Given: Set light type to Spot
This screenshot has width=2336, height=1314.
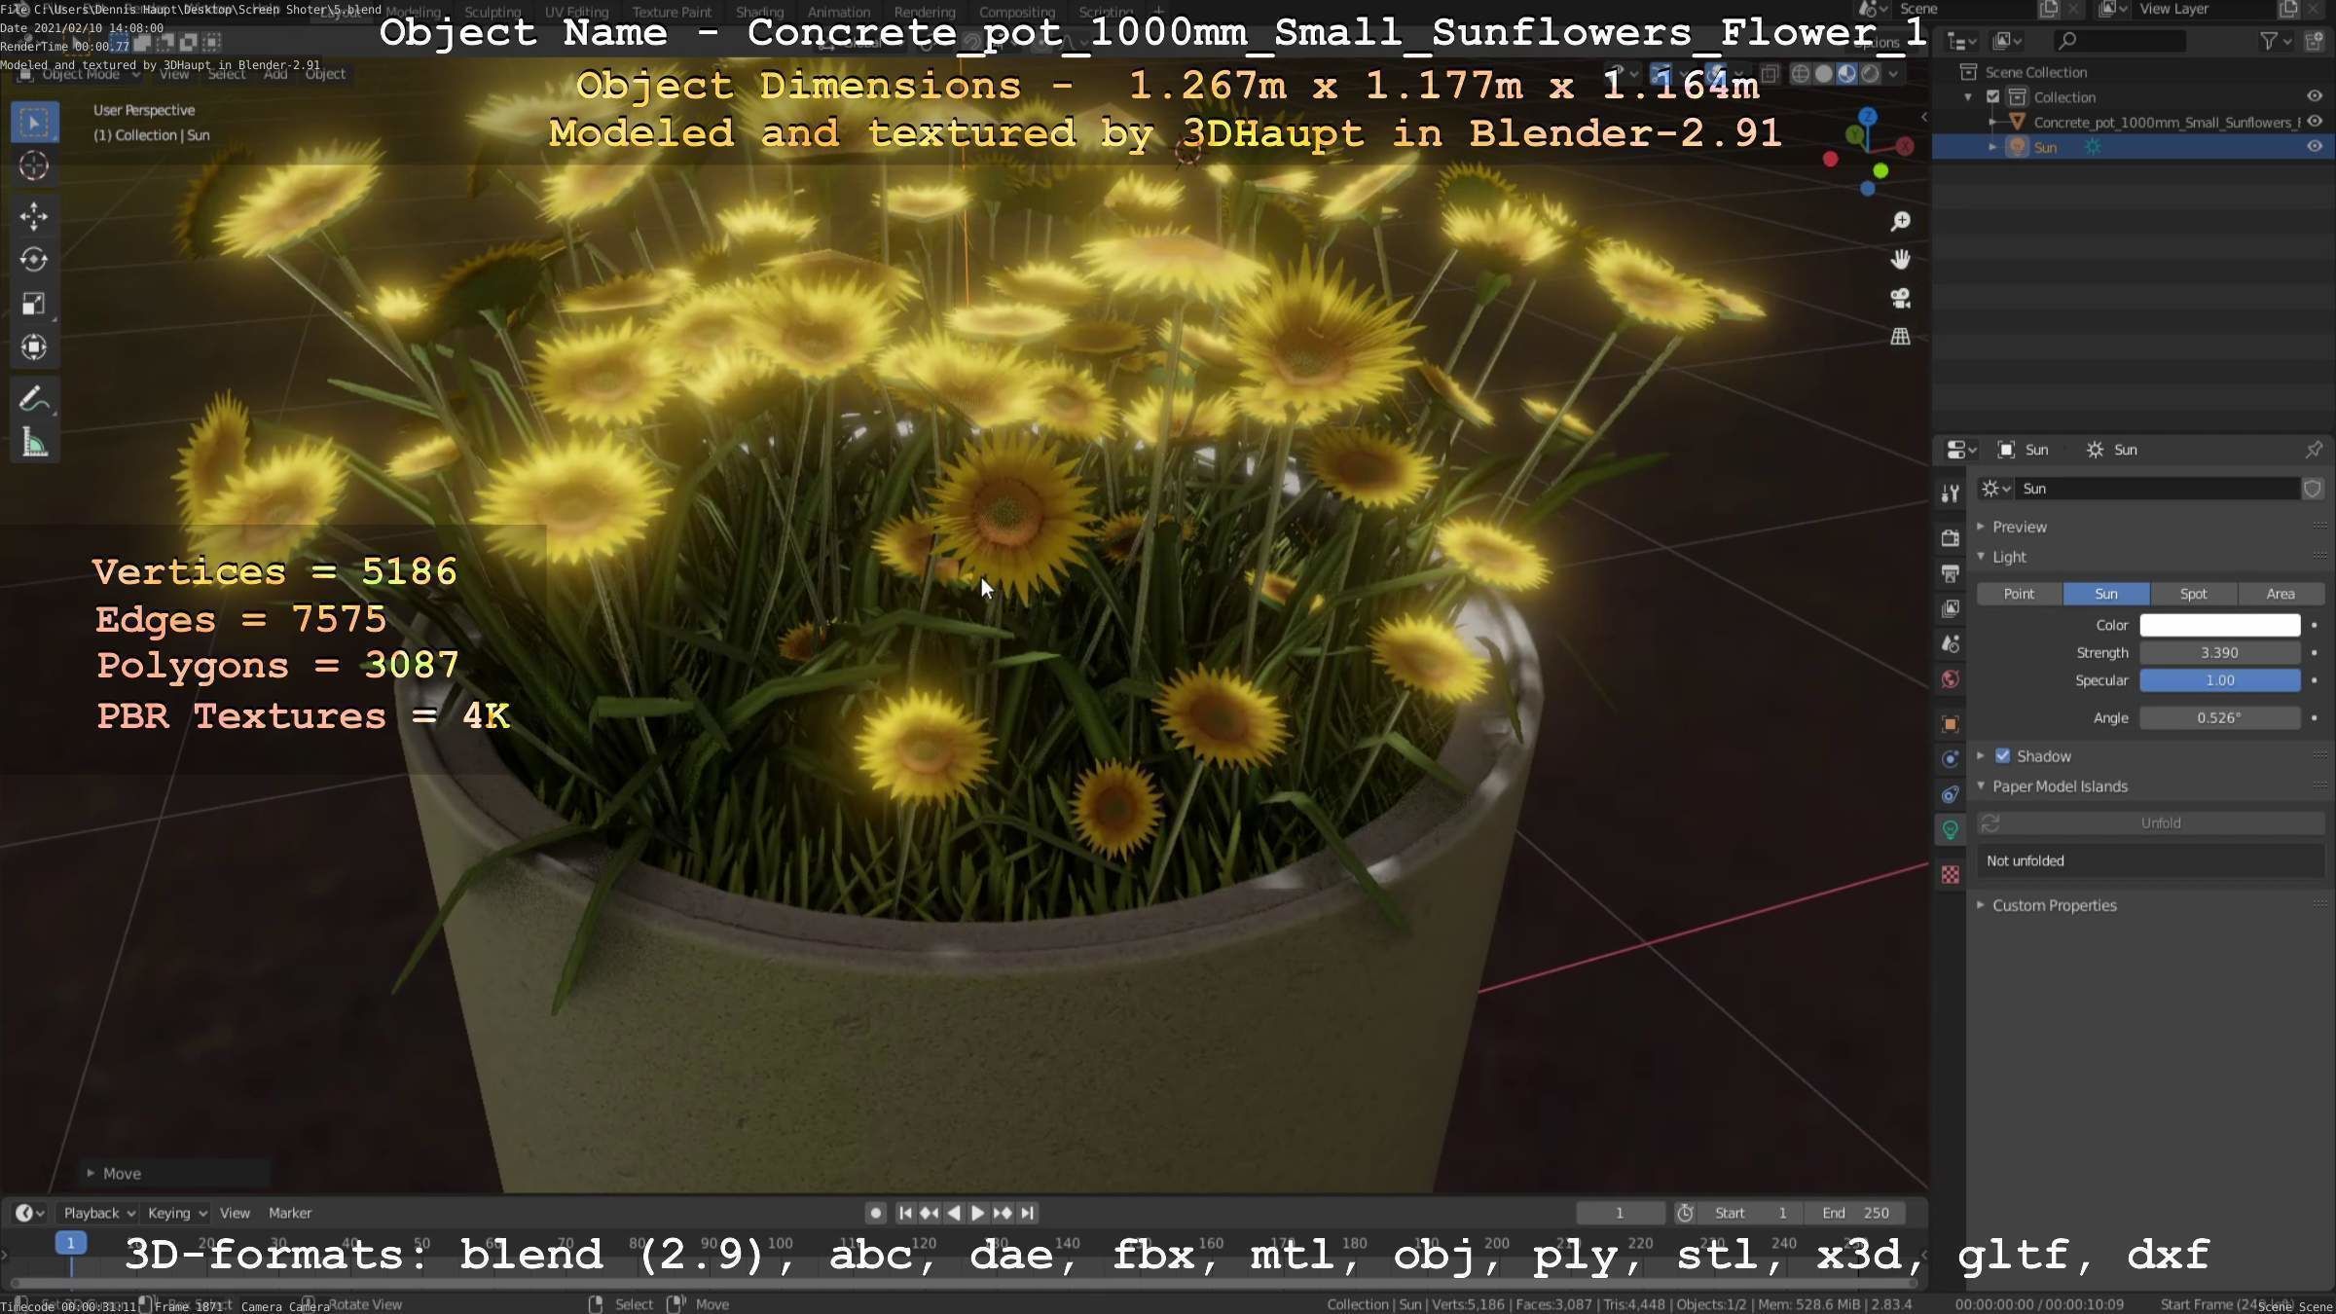Looking at the screenshot, I should coord(2193,594).
